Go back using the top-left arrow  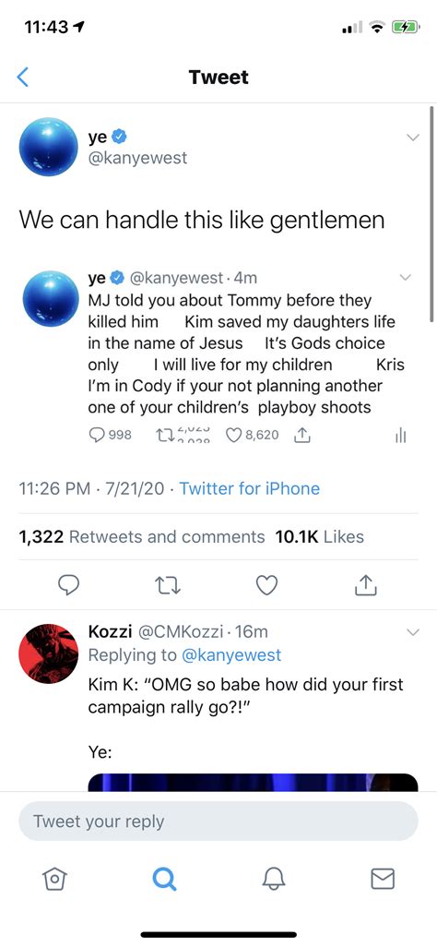click(x=22, y=78)
